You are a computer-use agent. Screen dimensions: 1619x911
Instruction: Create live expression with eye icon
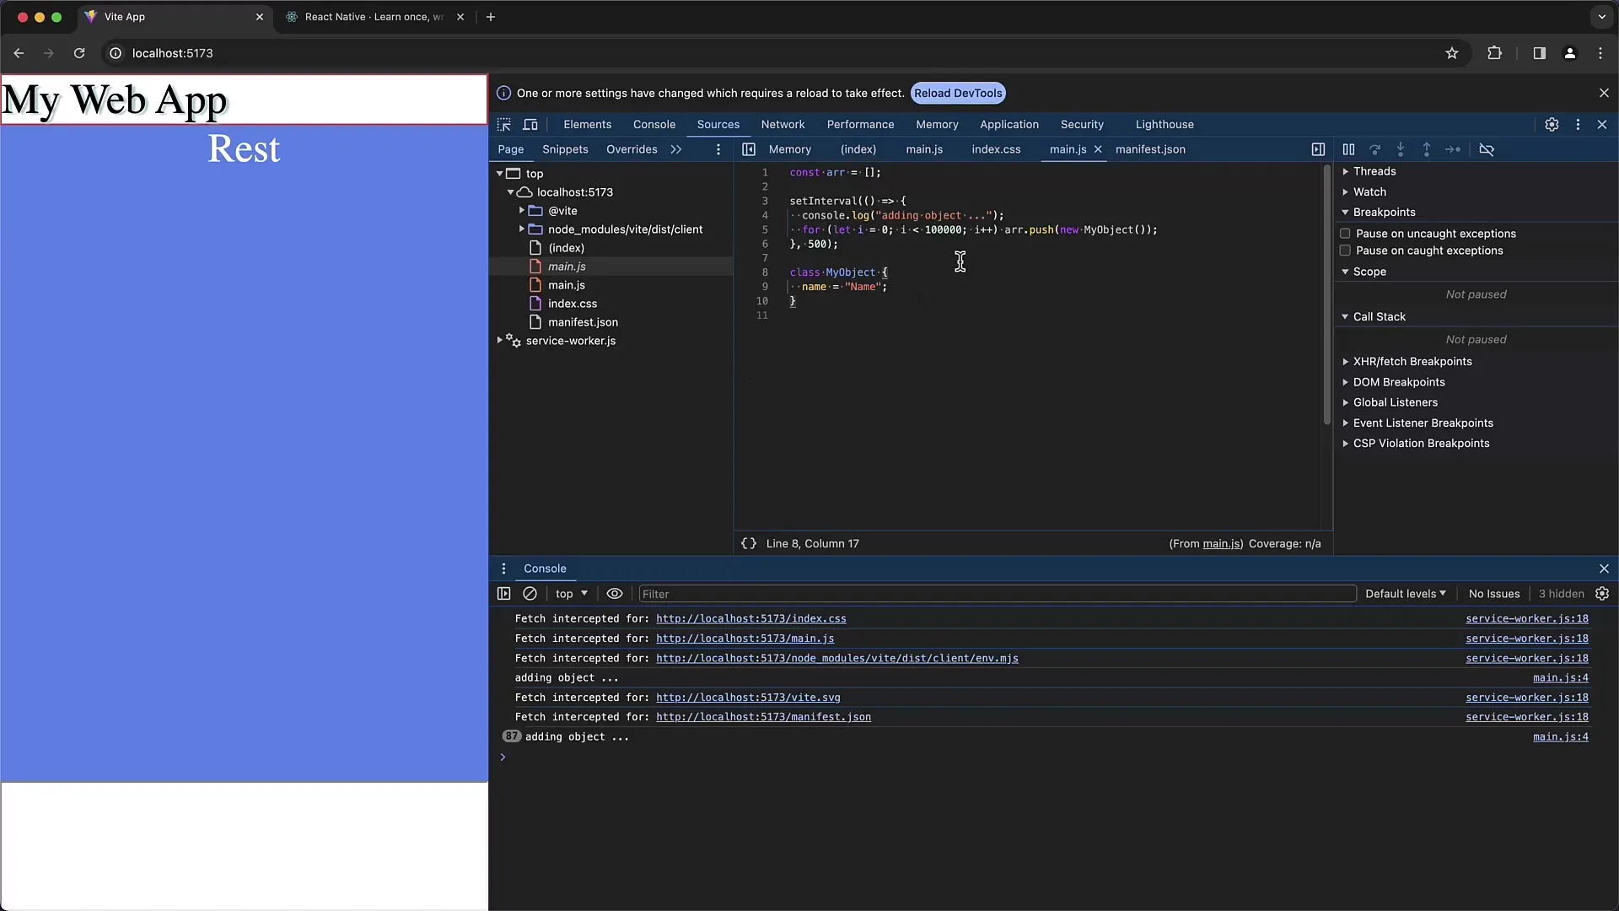pyautogui.click(x=615, y=594)
